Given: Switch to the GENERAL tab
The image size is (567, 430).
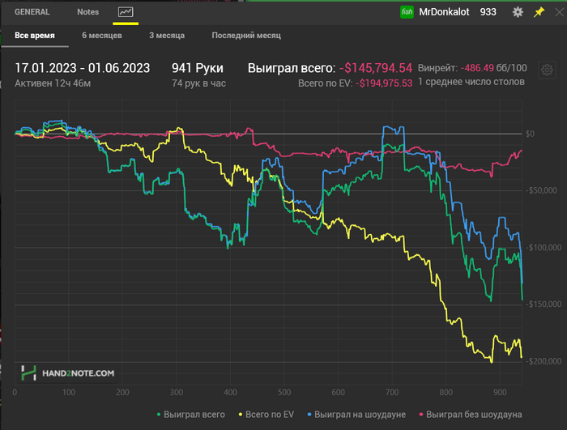Looking at the screenshot, I should point(32,12).
